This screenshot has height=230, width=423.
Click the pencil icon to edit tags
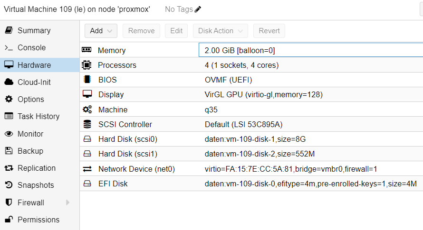click(x=198, y=9)
